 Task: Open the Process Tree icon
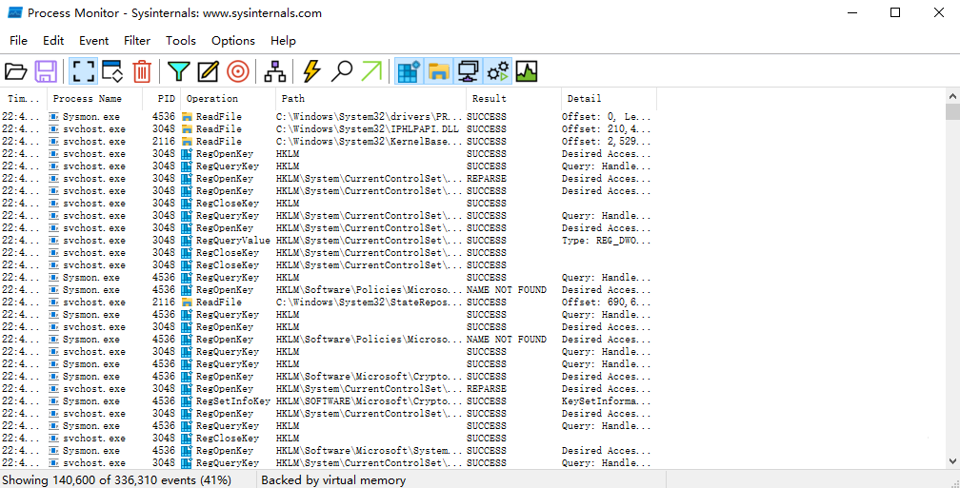coord(275,71)
